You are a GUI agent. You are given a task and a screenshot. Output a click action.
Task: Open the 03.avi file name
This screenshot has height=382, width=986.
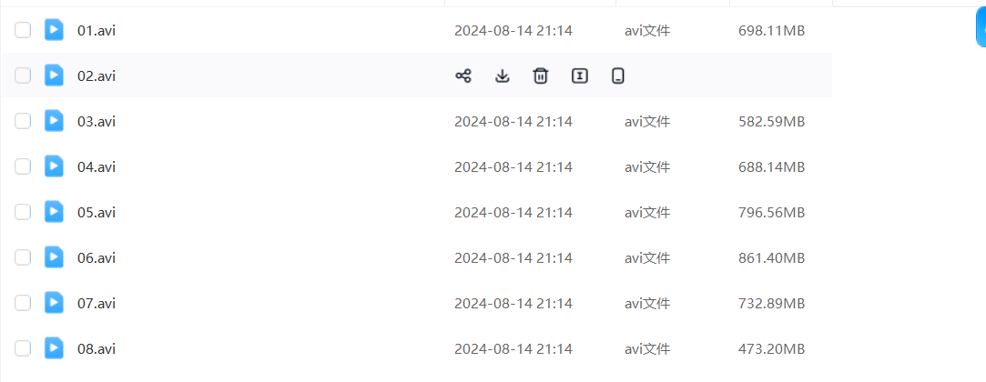click(97, 121)
